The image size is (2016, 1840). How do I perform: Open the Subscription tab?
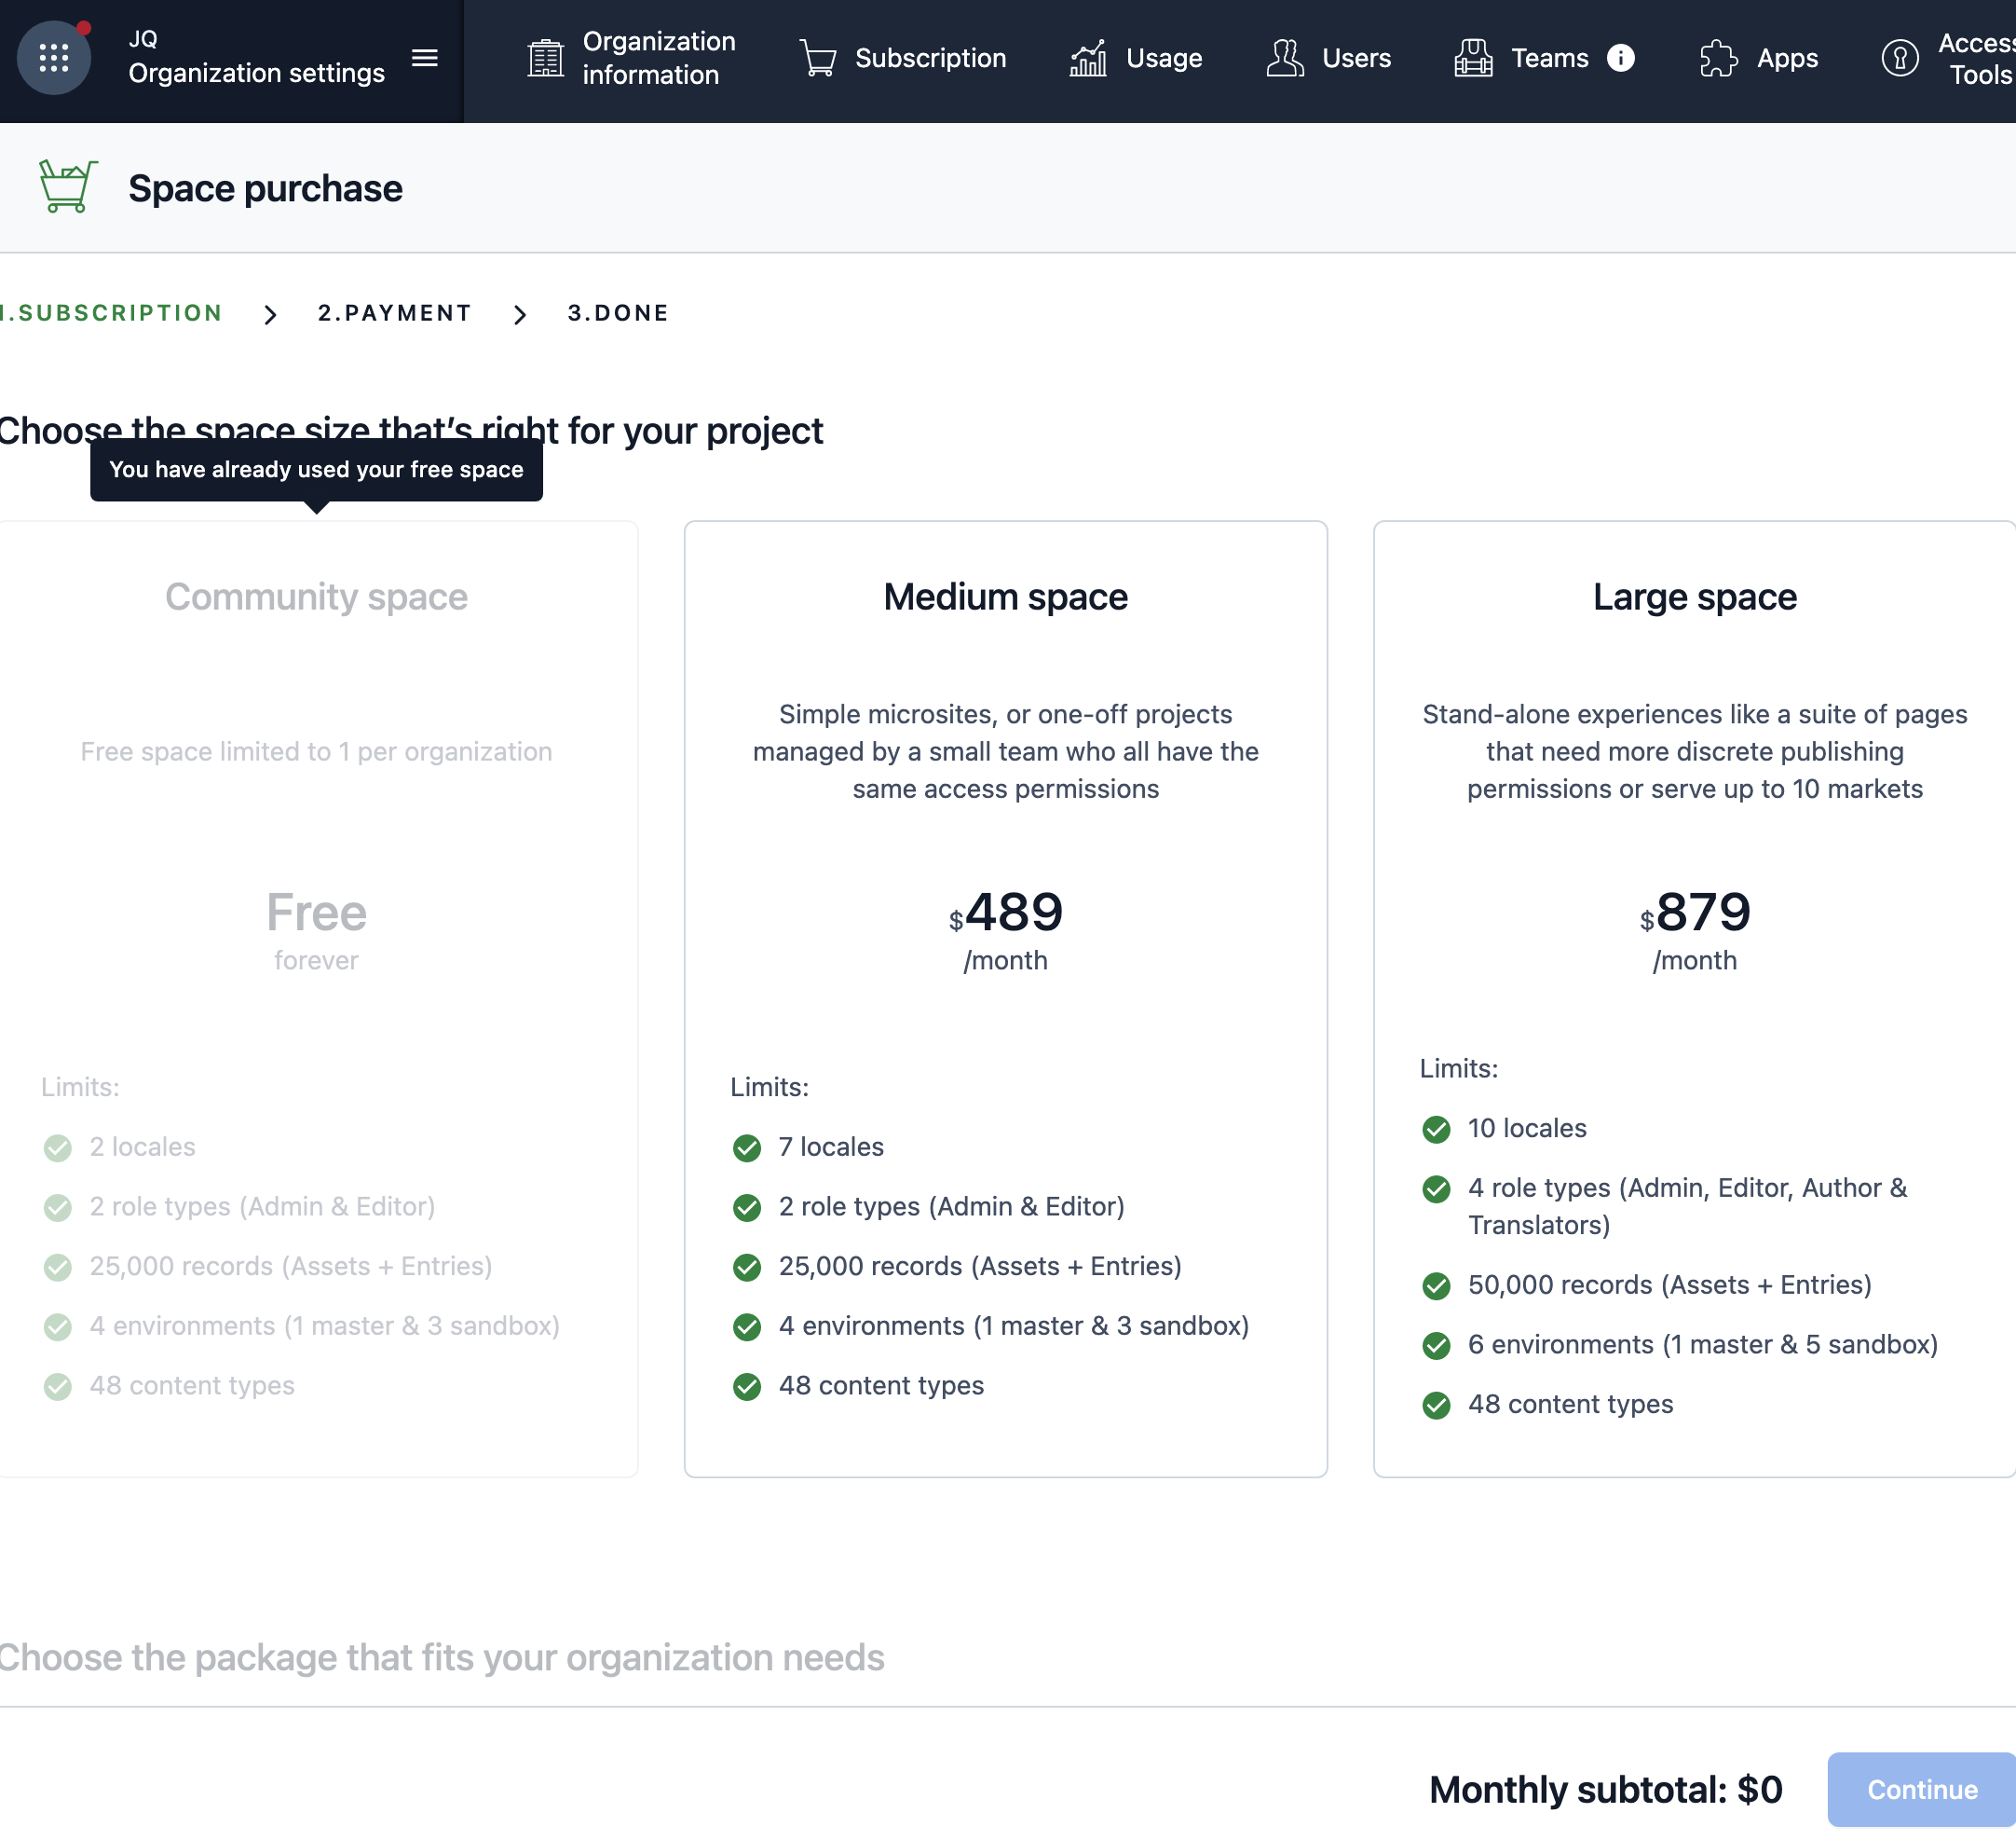930,58
